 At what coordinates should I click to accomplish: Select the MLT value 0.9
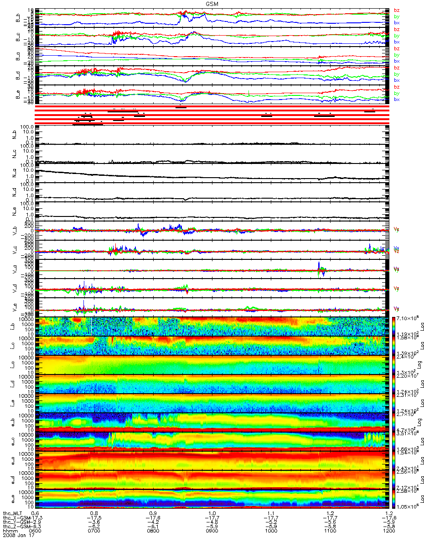[153, 514]
